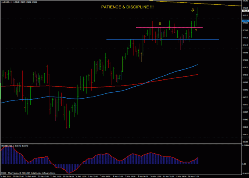Click the 25 Feb 04:00 time label
The height and width of the screenshot is (178, 249).
(68, 176)
